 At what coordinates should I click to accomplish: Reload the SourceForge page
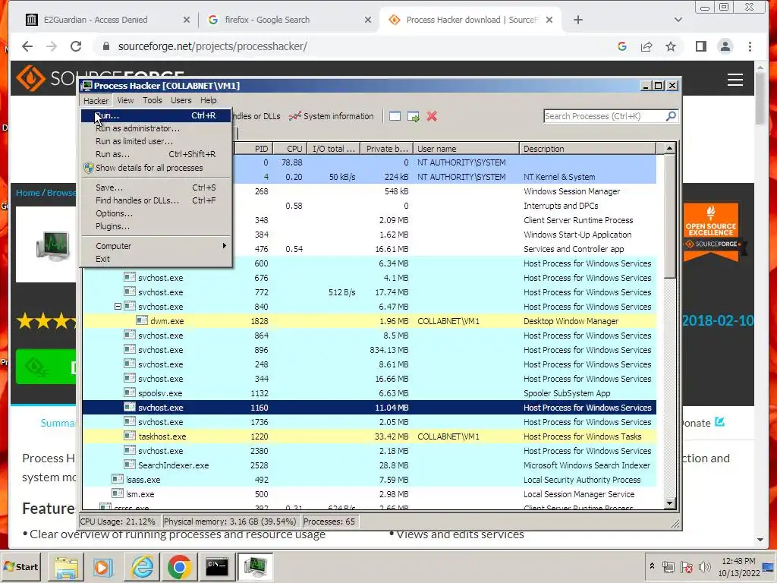[x=76, y=46]
